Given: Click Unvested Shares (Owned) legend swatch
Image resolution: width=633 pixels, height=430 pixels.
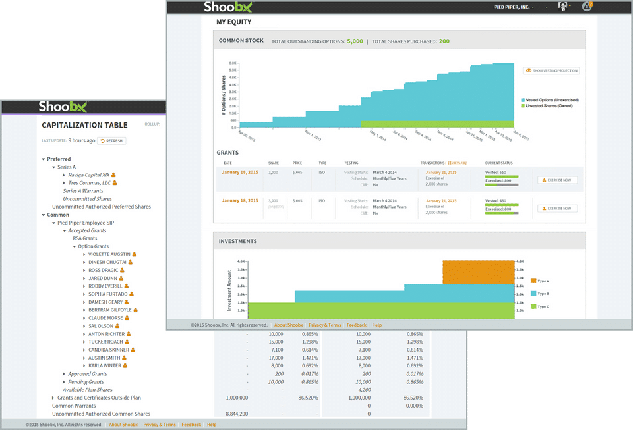Looking at the screenshot, I should (523, 105).
